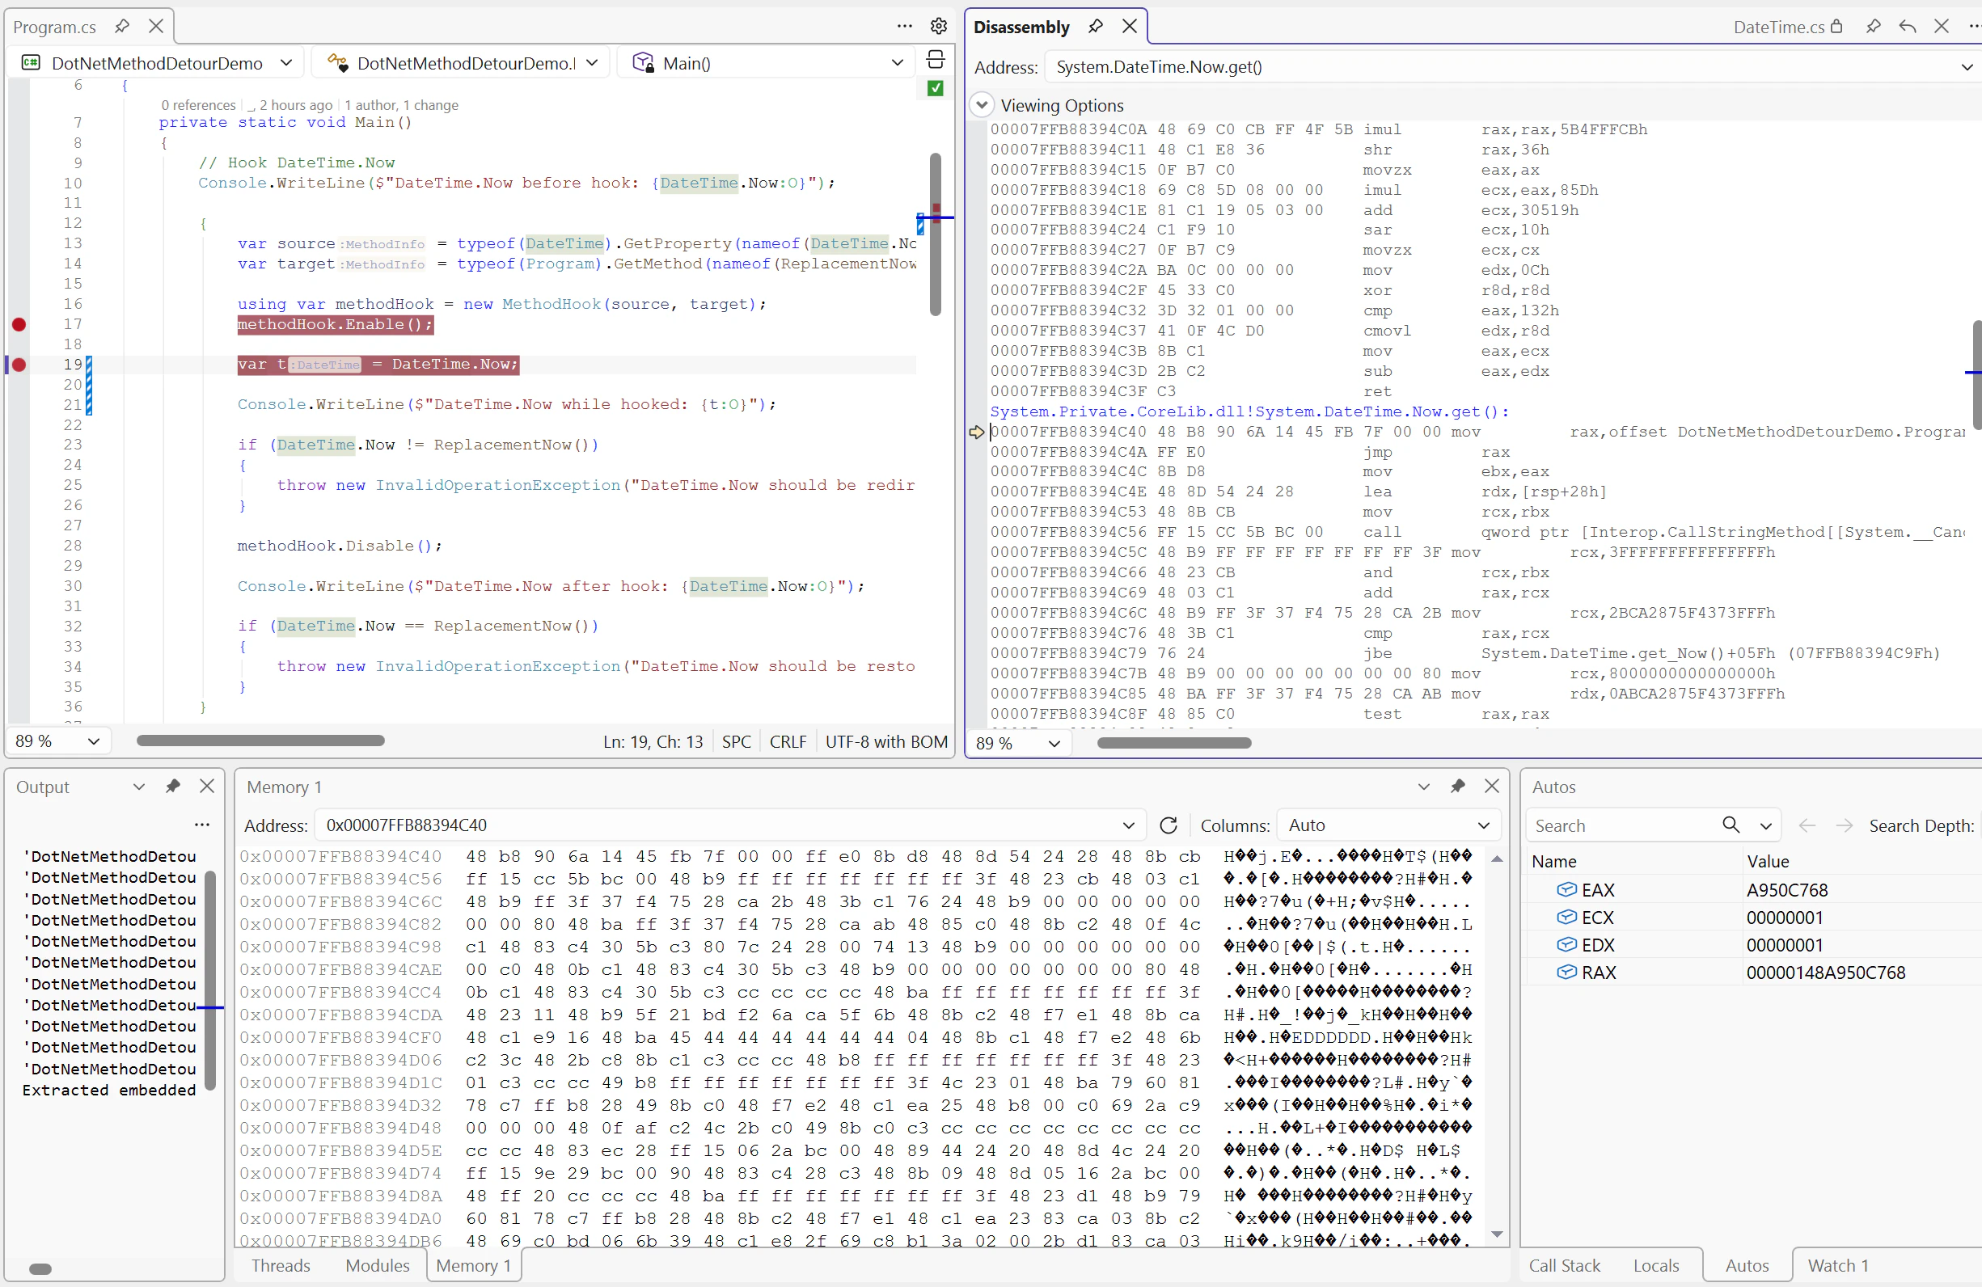Switch to the Modules tab
This screenshot has width=1982, height=1287.
(x=378, y=1266)
